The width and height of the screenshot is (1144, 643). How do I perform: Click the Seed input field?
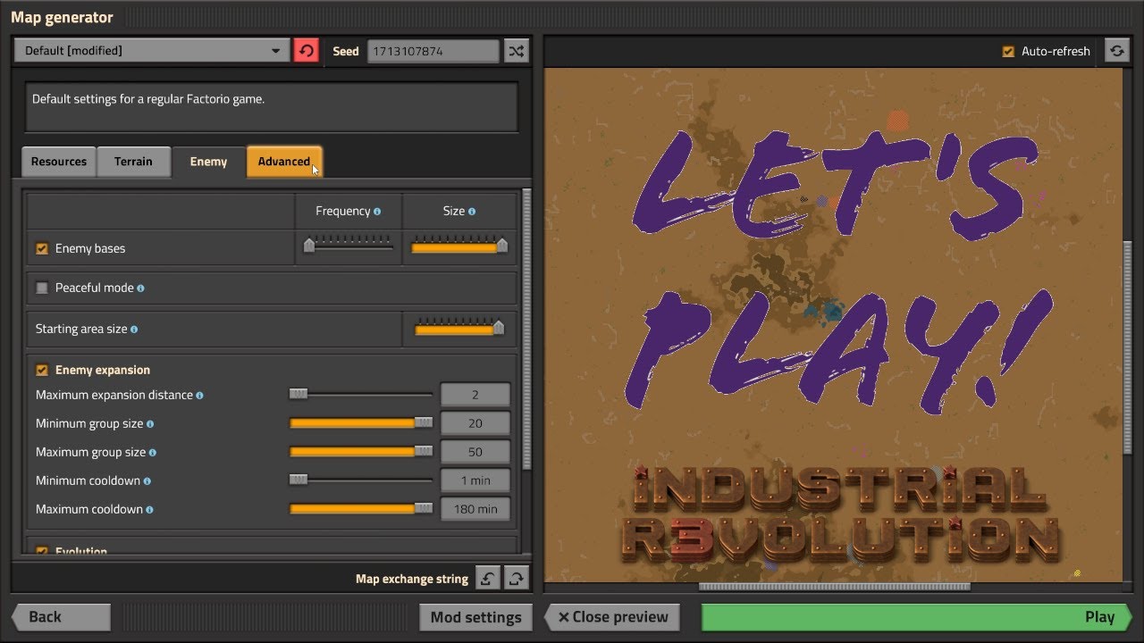click(x=432, y=51)
